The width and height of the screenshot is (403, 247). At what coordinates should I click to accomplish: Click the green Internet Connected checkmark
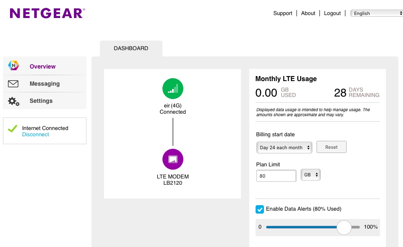[x=13, y=129]
